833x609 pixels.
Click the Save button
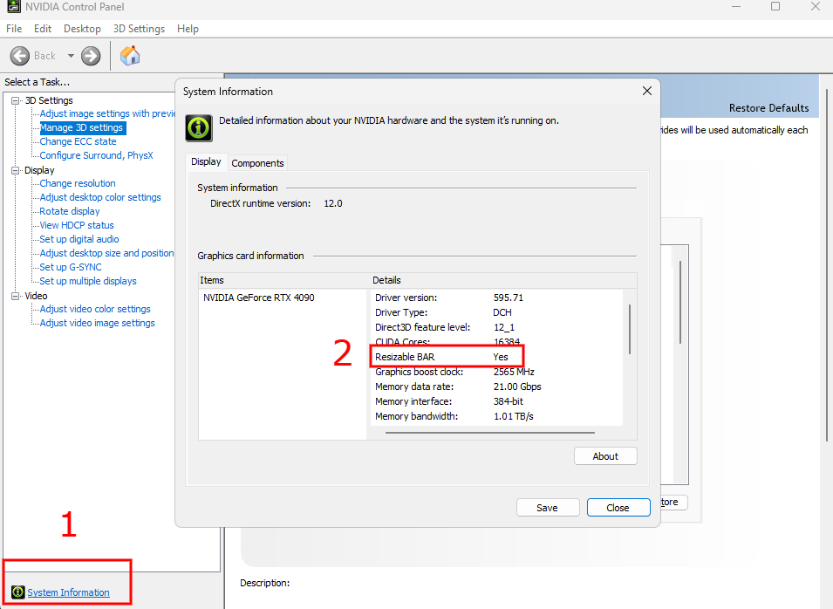click(x=547, y=508)
